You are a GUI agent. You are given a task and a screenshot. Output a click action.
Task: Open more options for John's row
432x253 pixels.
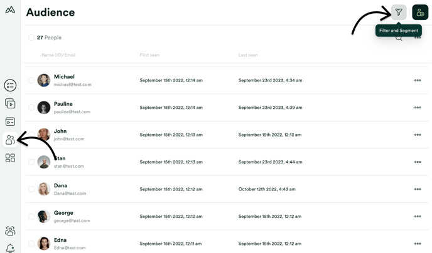pos(418,135)
